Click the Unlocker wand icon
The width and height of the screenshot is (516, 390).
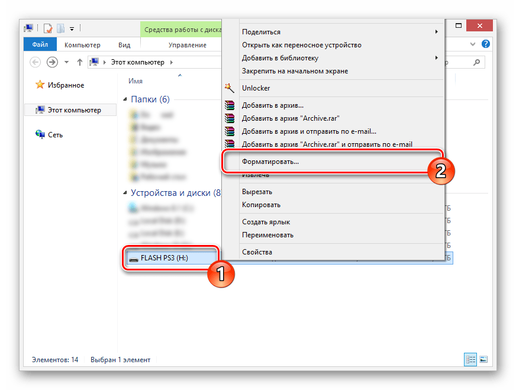pos(230,88)
